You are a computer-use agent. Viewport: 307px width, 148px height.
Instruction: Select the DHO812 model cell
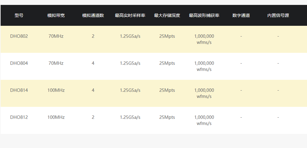tap(19, 117)
